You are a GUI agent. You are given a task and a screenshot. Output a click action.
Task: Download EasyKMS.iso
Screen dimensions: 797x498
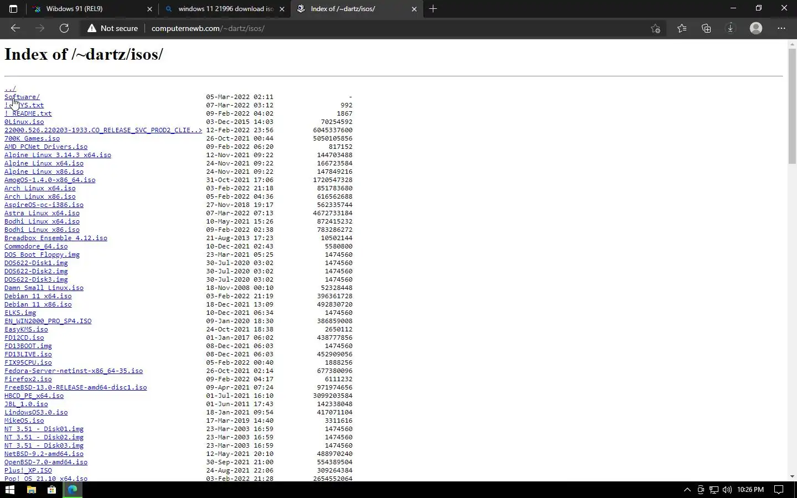[x=26, y=329]
